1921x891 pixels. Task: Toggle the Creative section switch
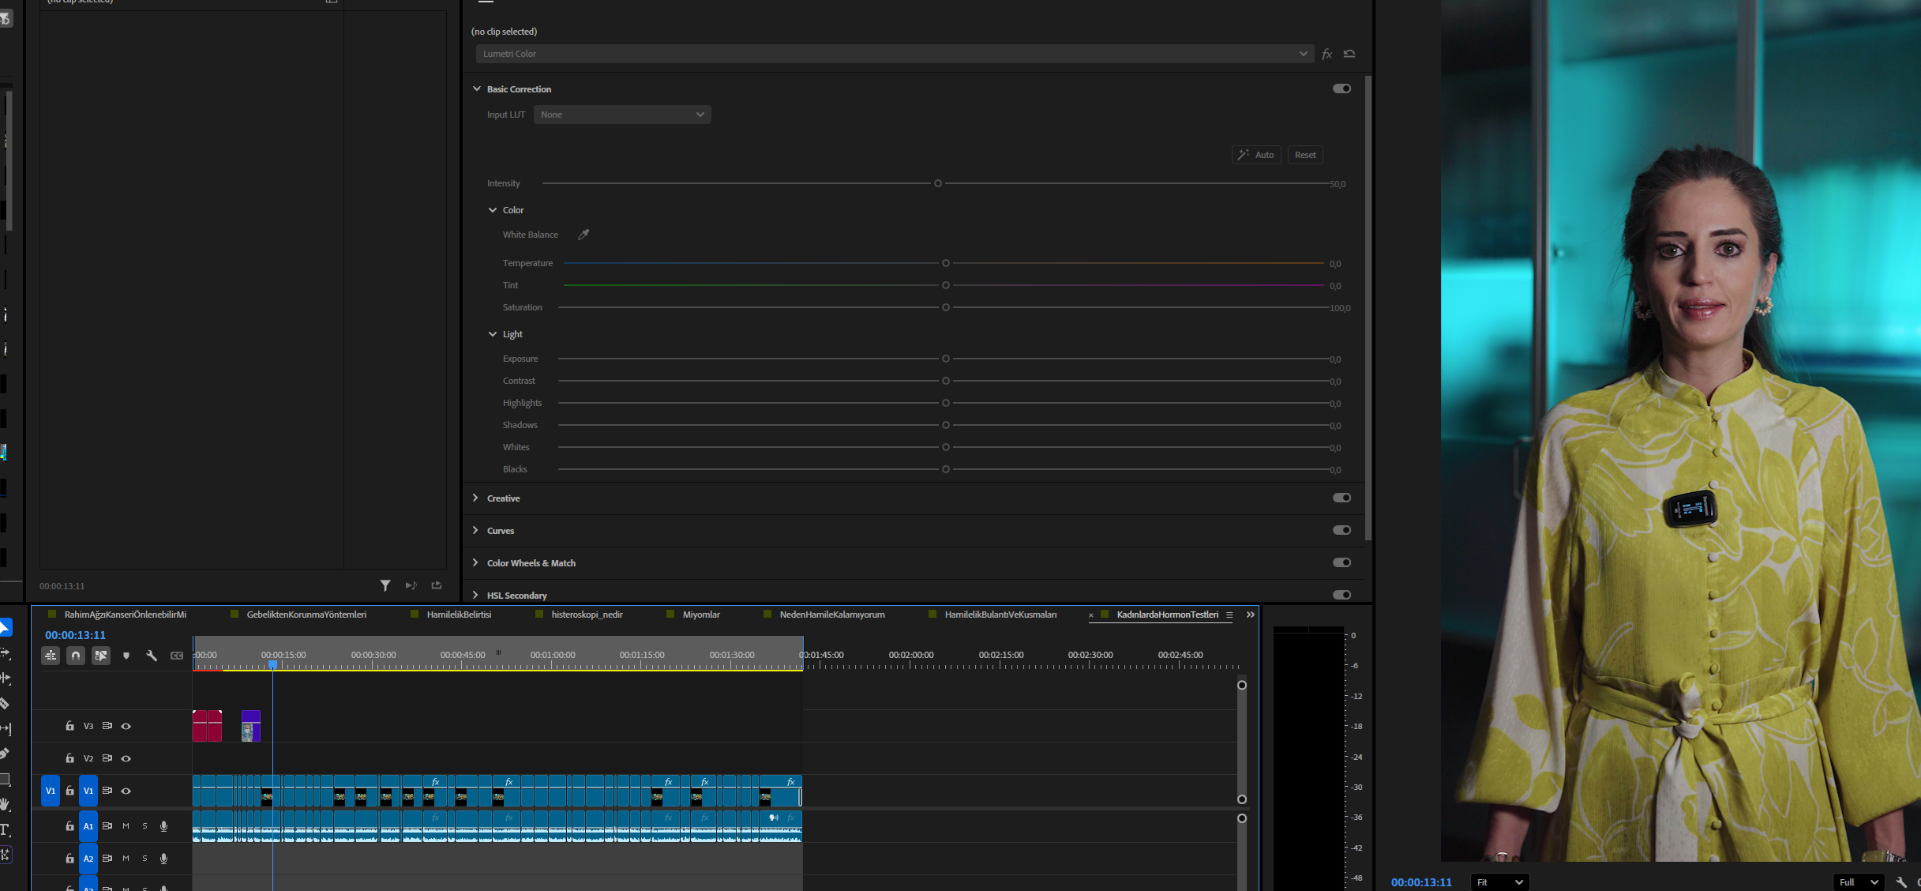click(x=1342, y=498)
